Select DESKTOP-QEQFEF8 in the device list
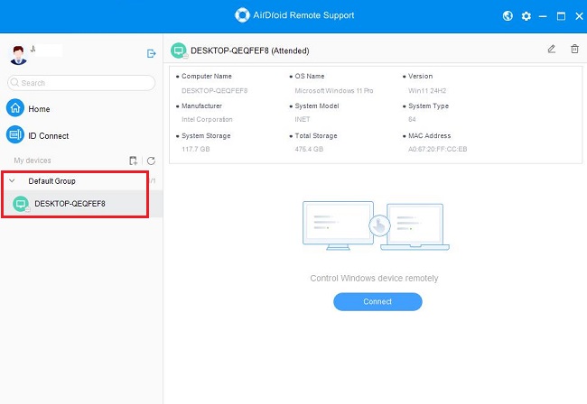 70,204
